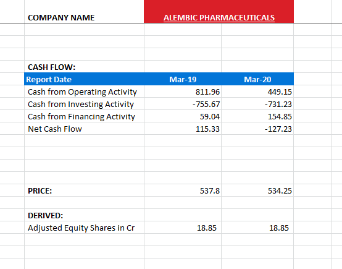
Task: Click cell with value 811.96
Action: [183, 92]
